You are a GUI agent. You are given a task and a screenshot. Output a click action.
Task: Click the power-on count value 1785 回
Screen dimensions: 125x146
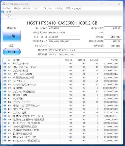pyautogui.click(x=113, y=41)
